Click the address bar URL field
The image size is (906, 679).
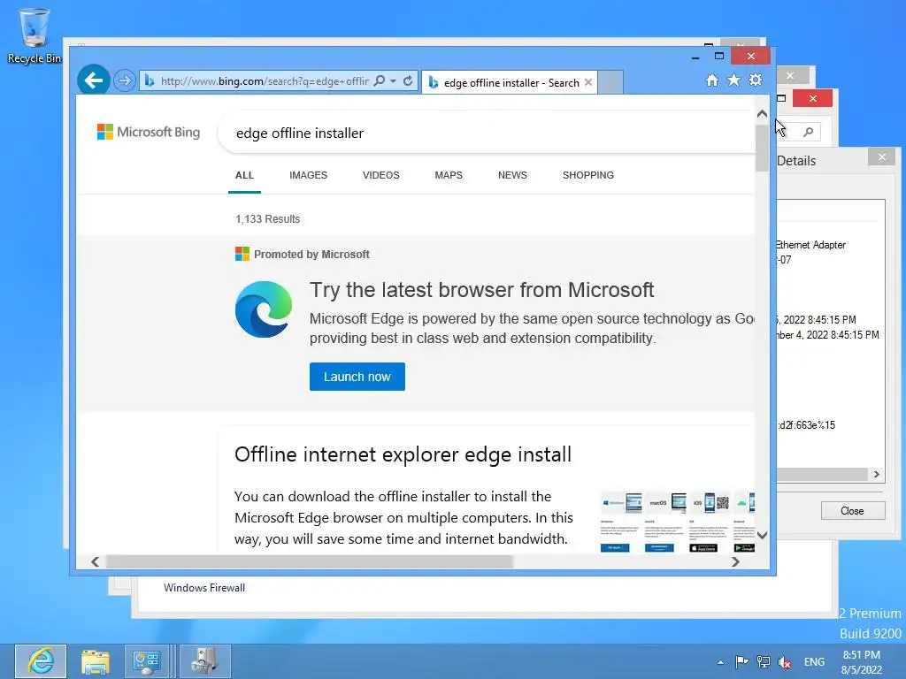[265, 80]
